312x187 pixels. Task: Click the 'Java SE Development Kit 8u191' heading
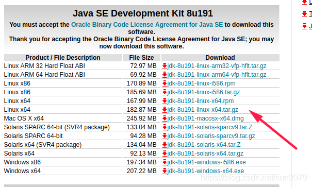pos(143,13)
